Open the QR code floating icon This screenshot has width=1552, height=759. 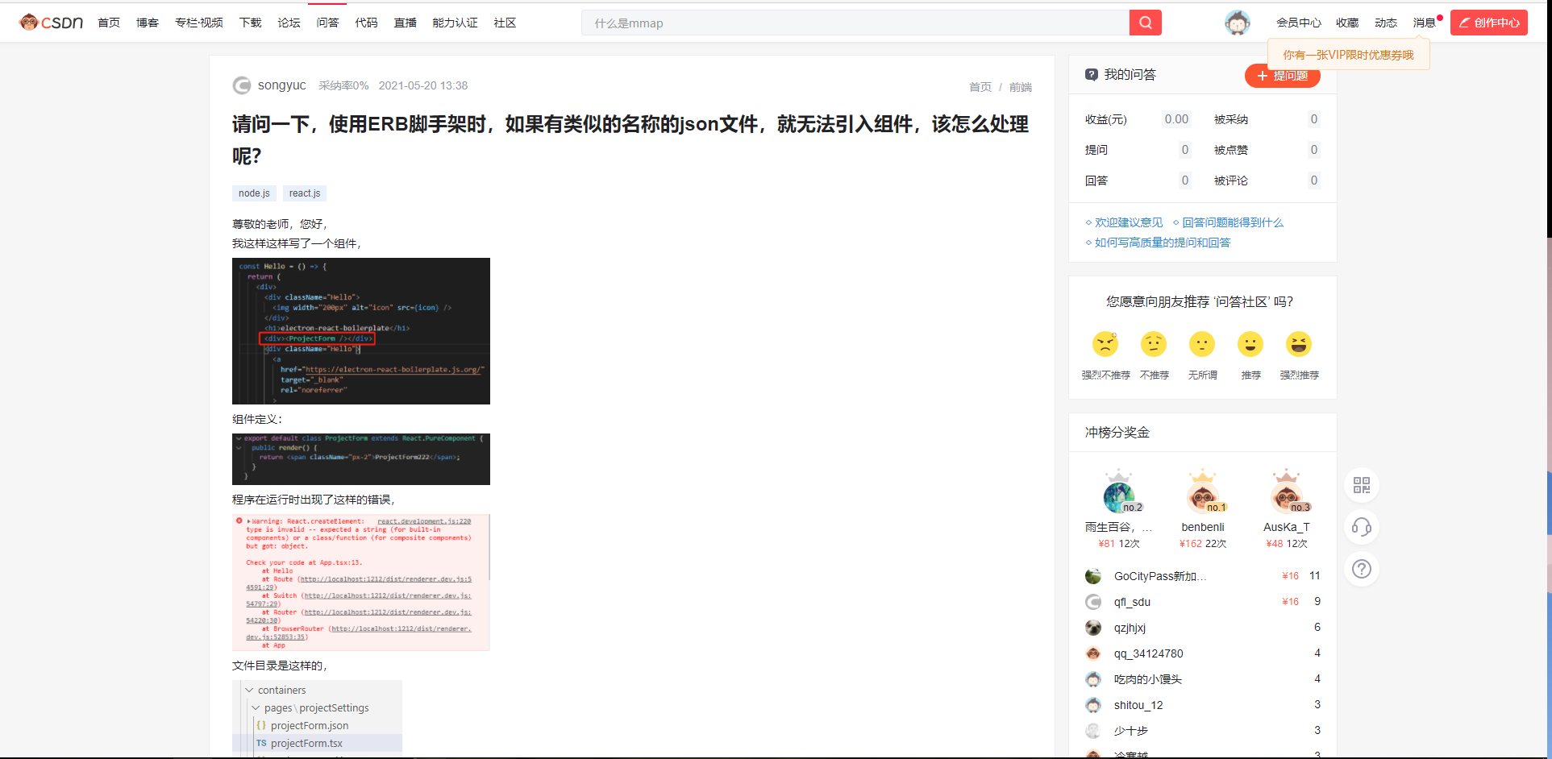1362,485
